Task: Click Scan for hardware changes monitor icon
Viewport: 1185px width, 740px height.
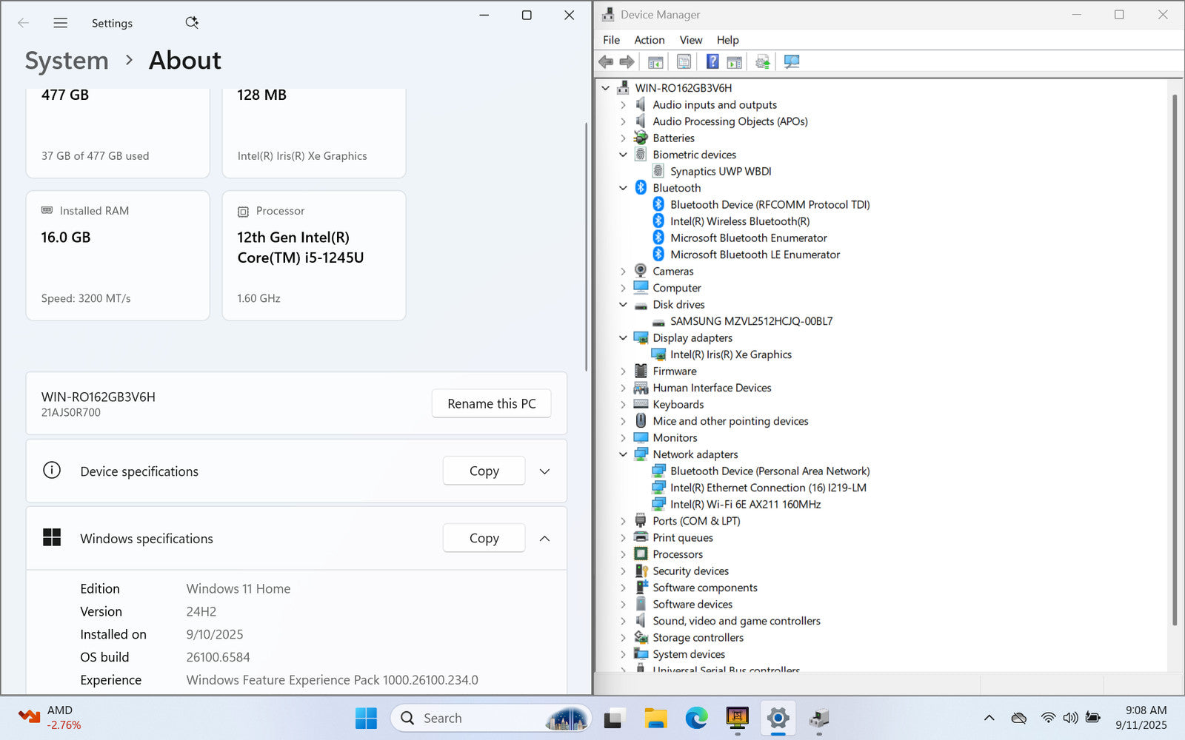Action: [791, 61]
